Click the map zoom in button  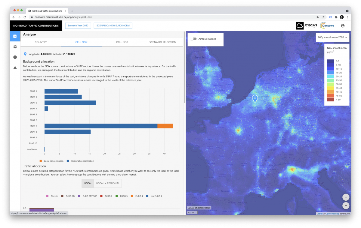click(x=346, y=197)
